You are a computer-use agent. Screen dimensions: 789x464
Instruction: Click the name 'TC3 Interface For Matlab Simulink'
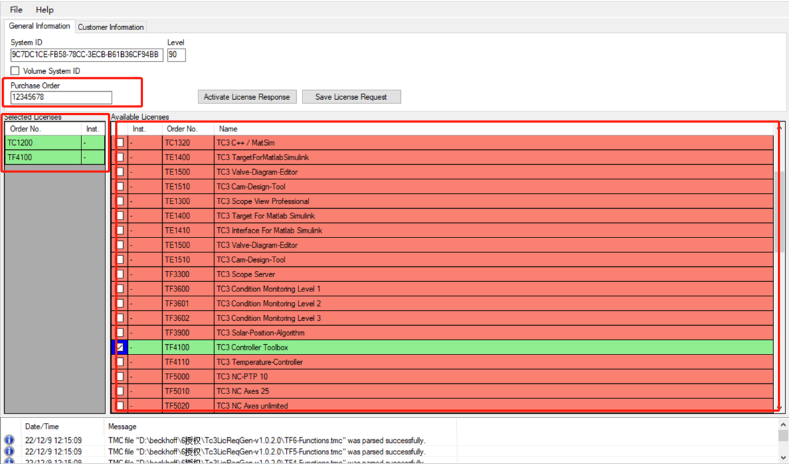pos(269,231)
